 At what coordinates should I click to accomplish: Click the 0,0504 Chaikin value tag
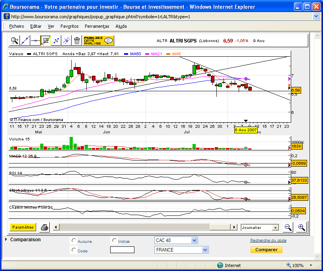click(298, 211)
